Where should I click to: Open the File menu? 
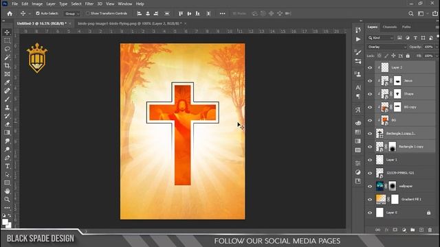tap(14, 4)
